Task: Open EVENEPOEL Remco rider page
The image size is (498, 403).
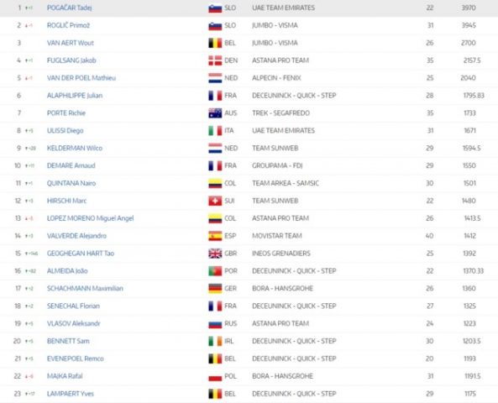Action: 76,359
